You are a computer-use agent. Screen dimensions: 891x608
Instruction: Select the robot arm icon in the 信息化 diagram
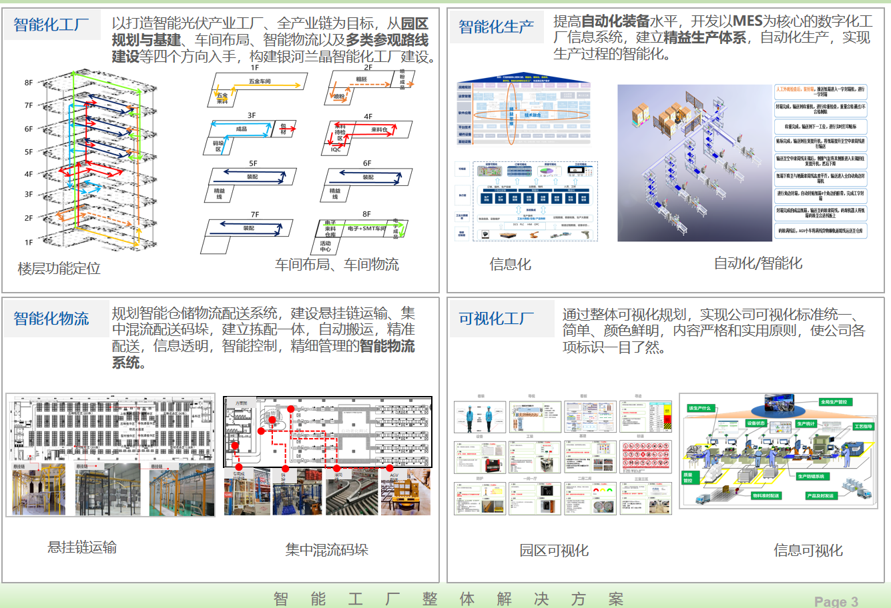pos(533,235)
